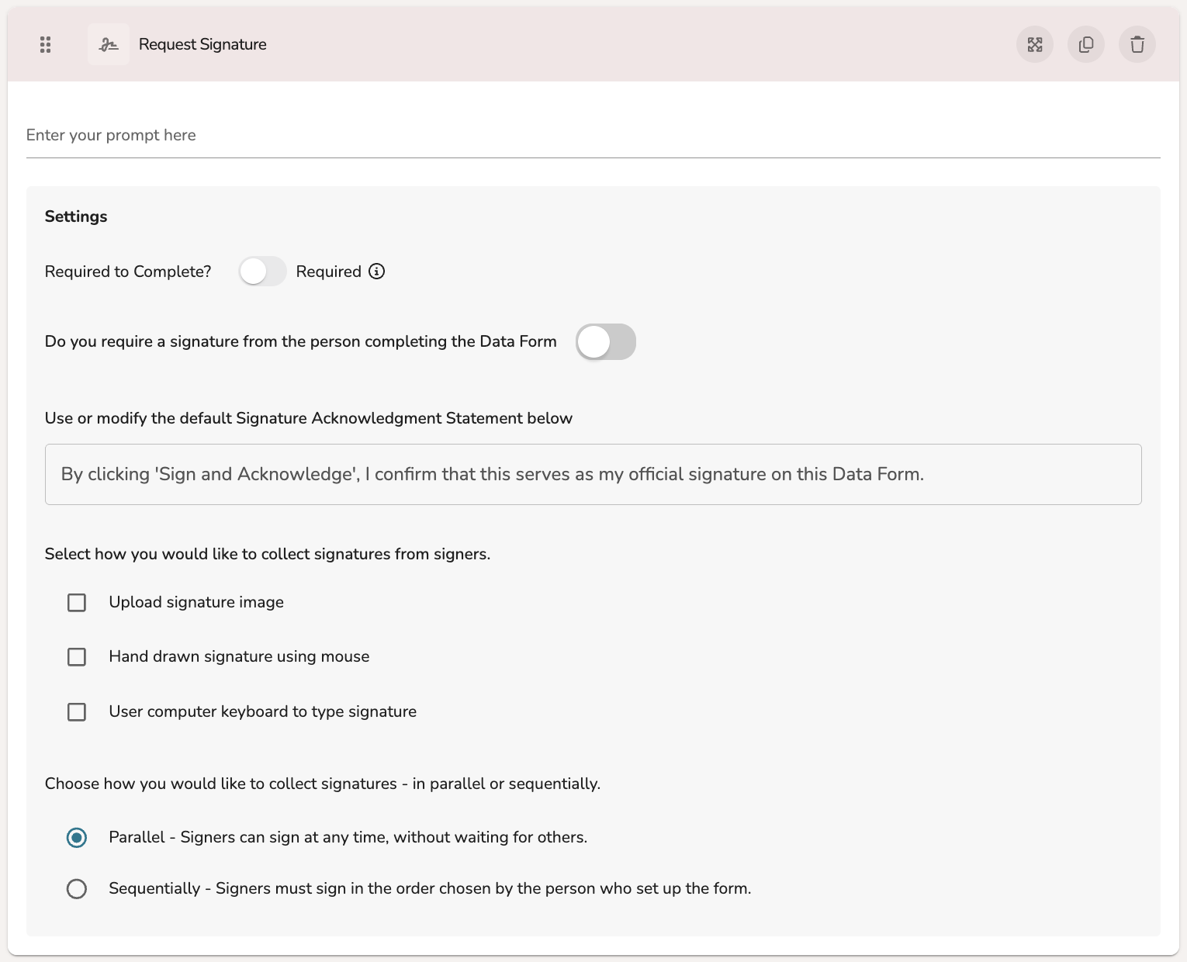Click the Request Signature title text
The image size is (1187, 962).
202,44
